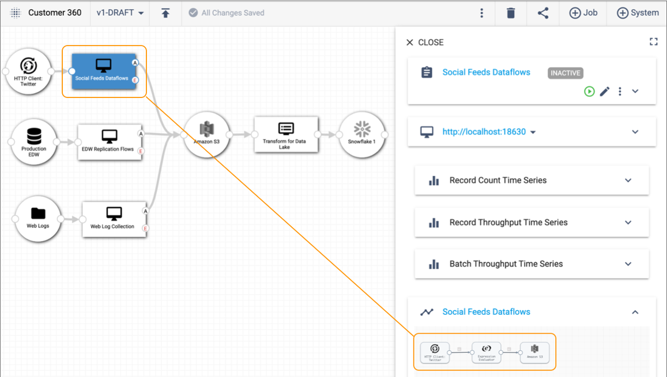Image resolution: width=667 pixels, height=377 pixels.
Task: Open the Social Feeds Dataflows pipeline link
Action: tap(486, 312)
